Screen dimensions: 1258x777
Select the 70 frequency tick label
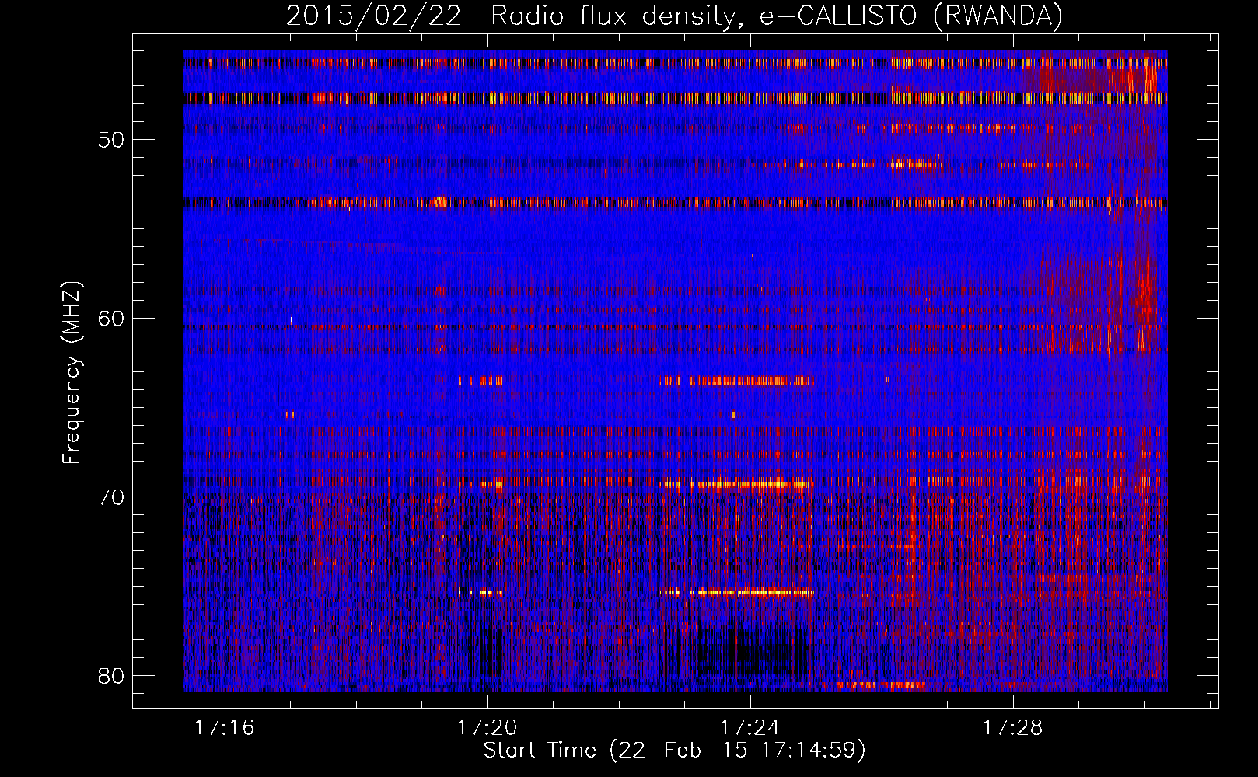tap(111, 497)
